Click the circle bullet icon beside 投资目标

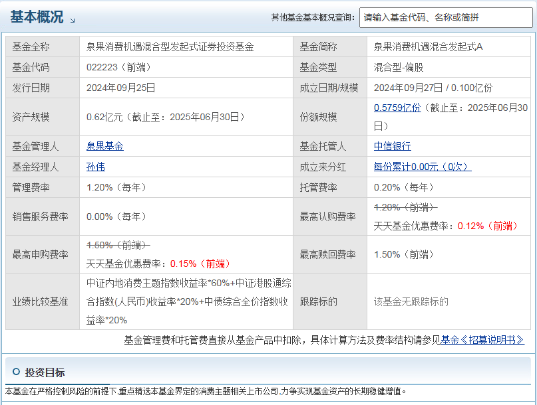pyautogui.click(x=16, y=372)
